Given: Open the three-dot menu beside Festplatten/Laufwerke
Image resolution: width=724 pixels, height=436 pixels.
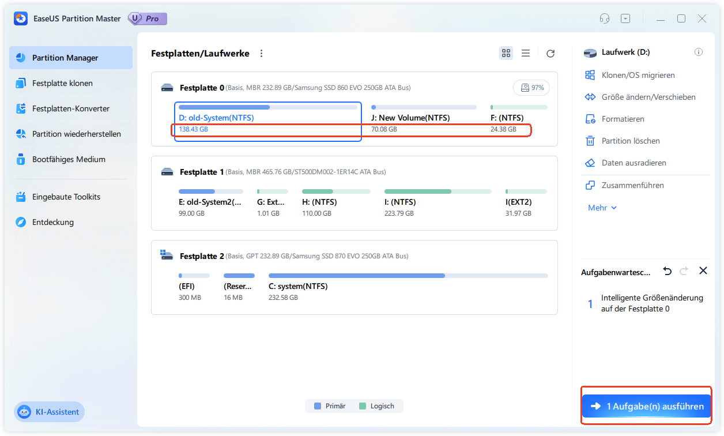Looking at the screenshot, I should (261, 54).
